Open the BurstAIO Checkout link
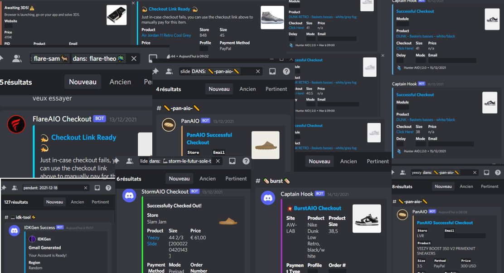This screenshot has width=504, height=273. [x=318, y=208]
